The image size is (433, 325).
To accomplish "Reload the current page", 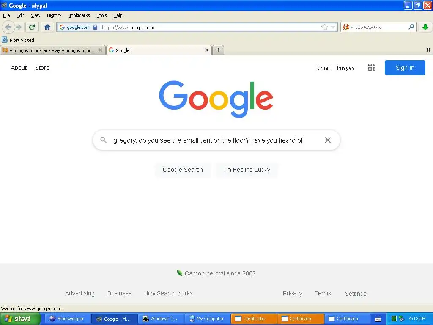I will pyautogui.click(x=32, y=27).
